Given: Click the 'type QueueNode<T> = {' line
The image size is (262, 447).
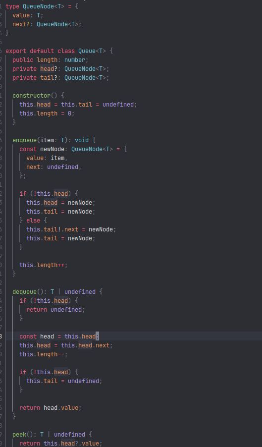Looking at the screenshot, I should (42, 6).
